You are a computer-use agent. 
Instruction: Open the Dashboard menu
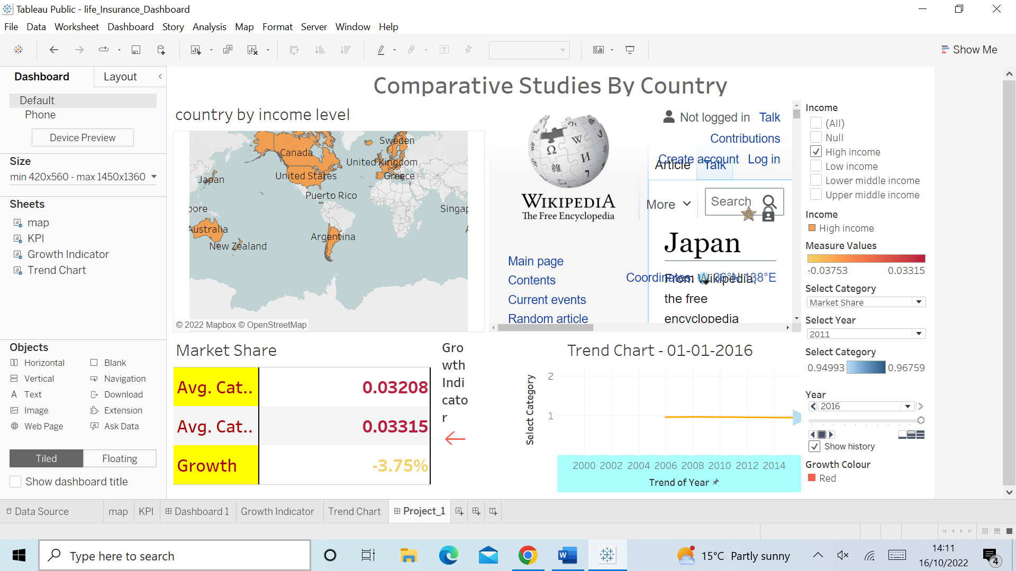tap(130, 26)
